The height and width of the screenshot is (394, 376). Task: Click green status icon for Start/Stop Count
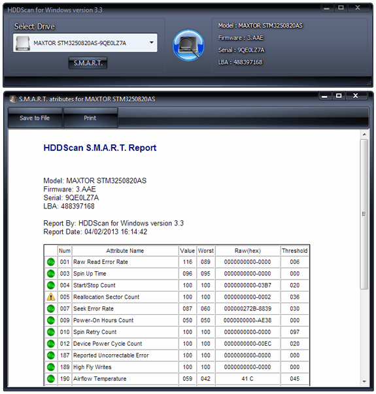pos(51,285)
